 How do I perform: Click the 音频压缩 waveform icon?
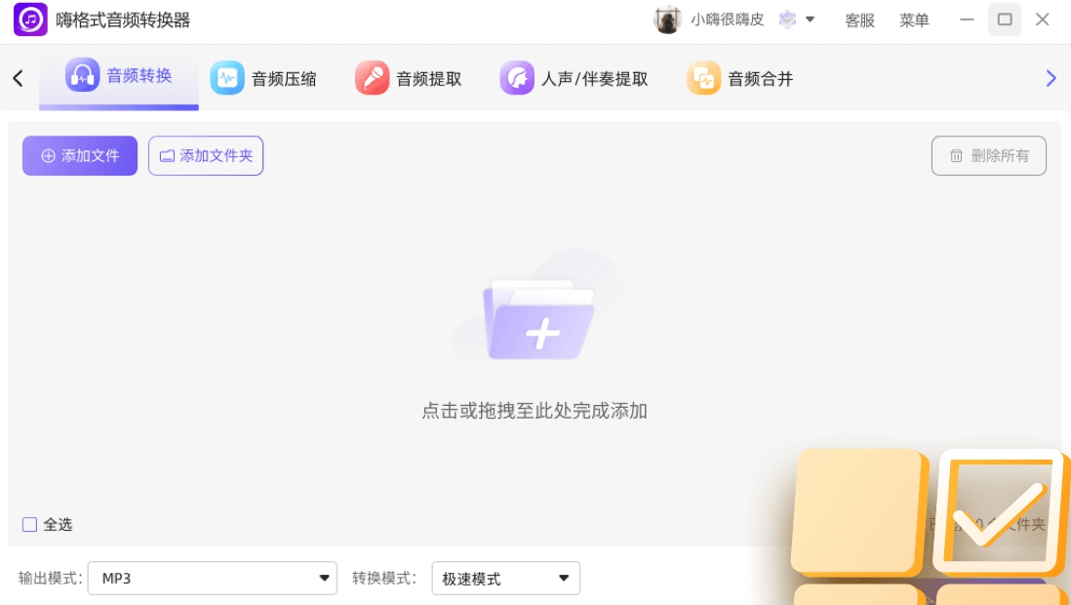click(227, 78)
